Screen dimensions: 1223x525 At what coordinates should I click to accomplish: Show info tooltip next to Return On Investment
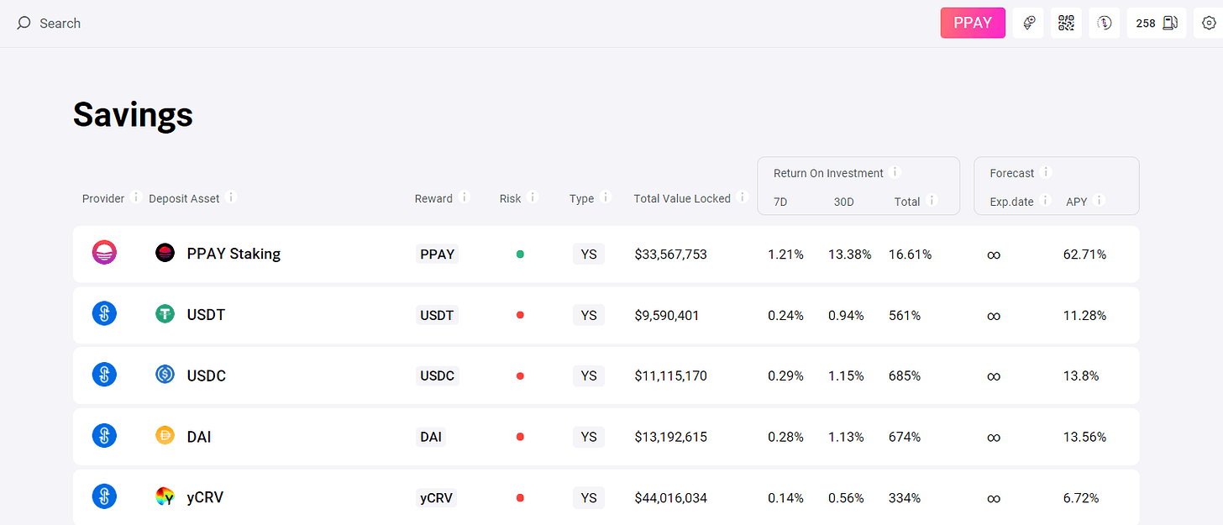[x=895, y=172]
